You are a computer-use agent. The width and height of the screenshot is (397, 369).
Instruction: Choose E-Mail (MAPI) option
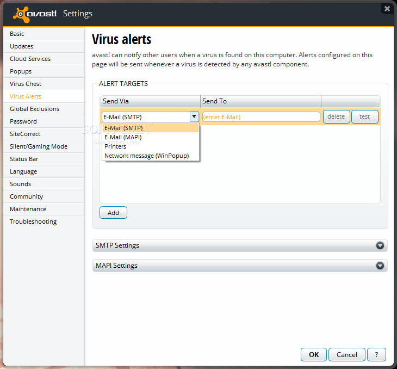151,137
